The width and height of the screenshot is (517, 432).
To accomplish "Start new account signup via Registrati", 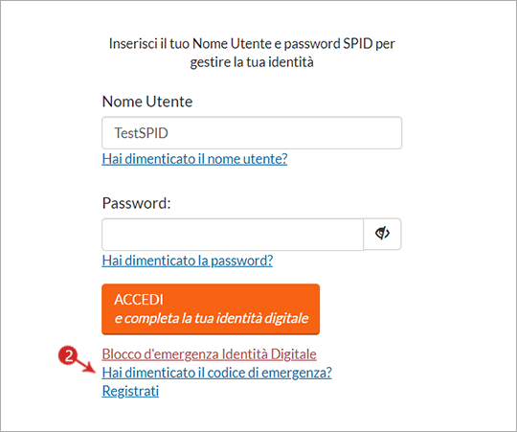I will pos(130,391).
